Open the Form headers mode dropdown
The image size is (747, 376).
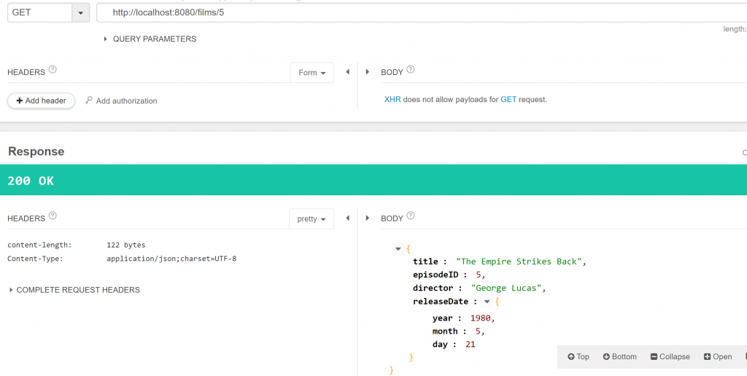pos(312,73)
